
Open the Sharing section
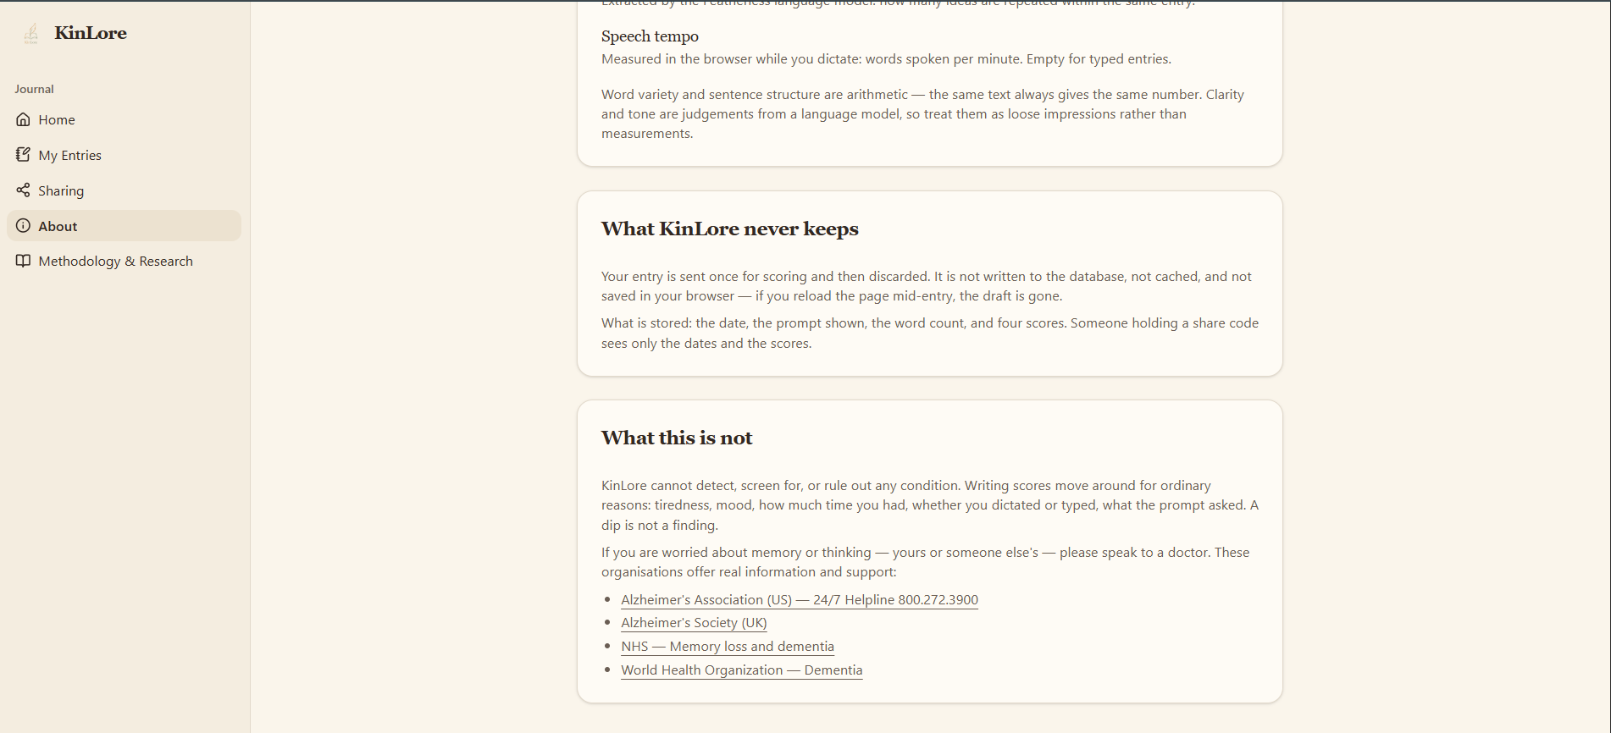tap(124, 190)
